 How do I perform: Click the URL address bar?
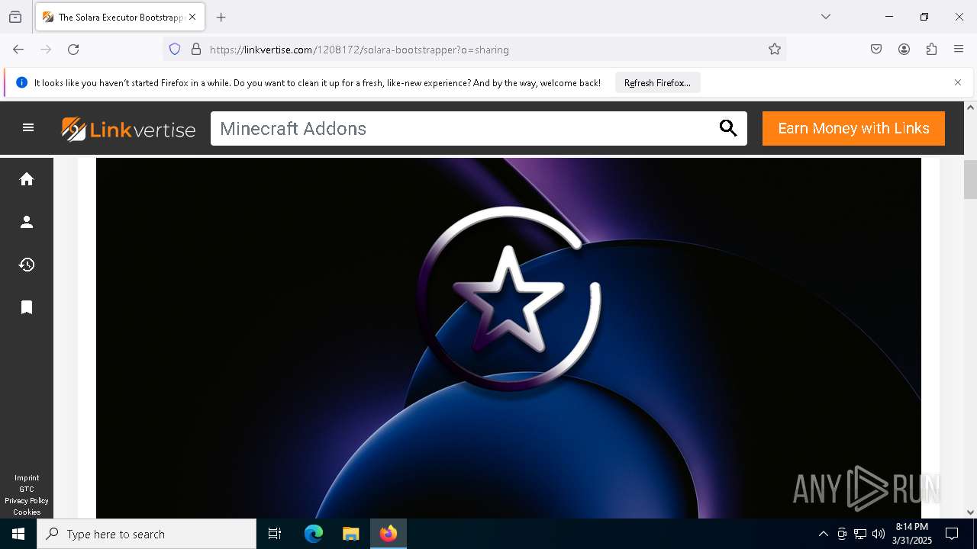click(473, 50)
